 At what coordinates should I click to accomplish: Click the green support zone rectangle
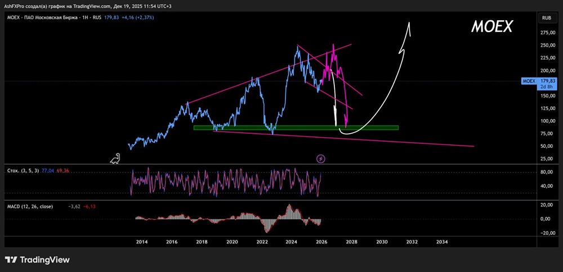[x=296, y=128]
